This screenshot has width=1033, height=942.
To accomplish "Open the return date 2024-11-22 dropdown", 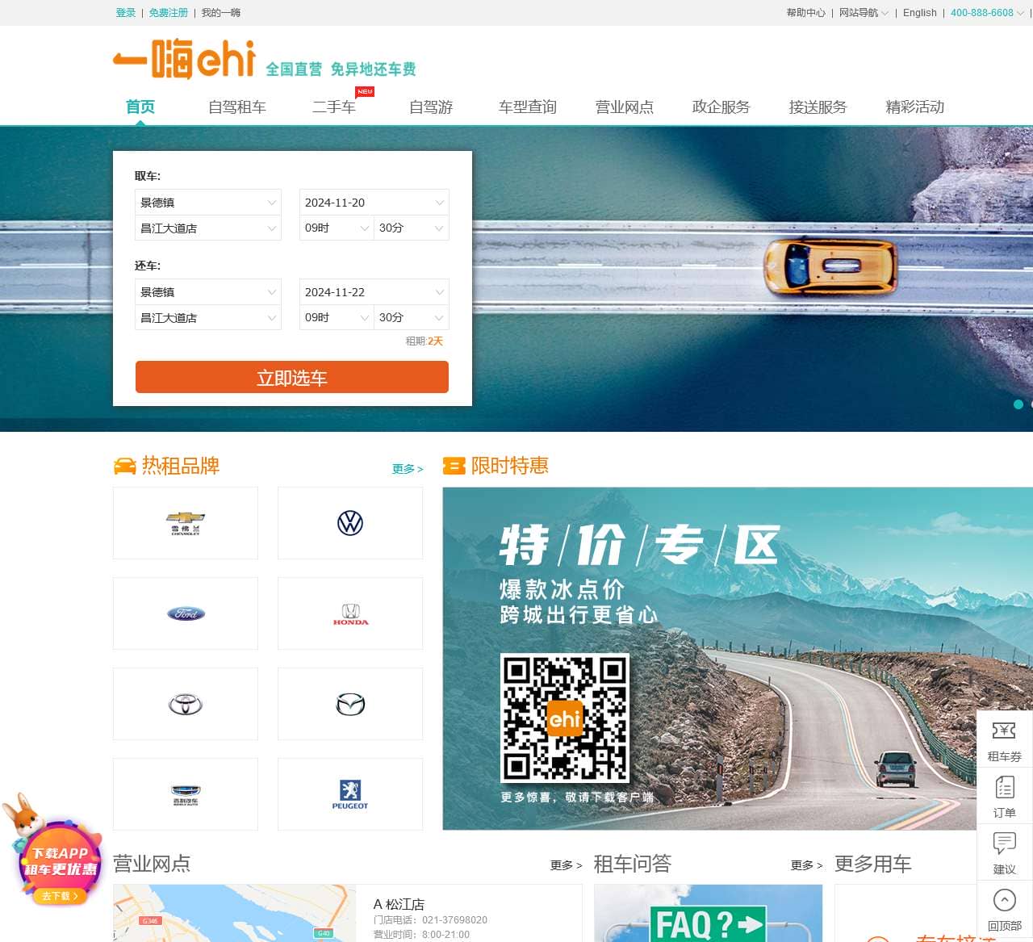I will coord(374,292).
